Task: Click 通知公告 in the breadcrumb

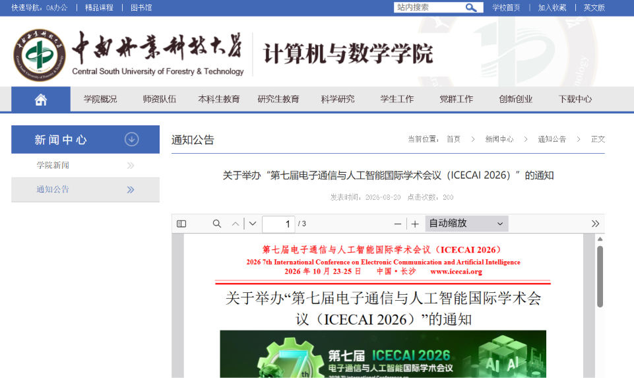Action: pyautogui.click(x=552, y=139)
